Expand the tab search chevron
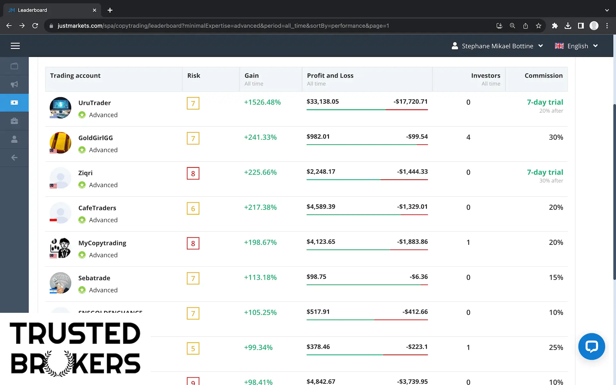The height and width of the screenshot is (385, 616). click(607, 10)
